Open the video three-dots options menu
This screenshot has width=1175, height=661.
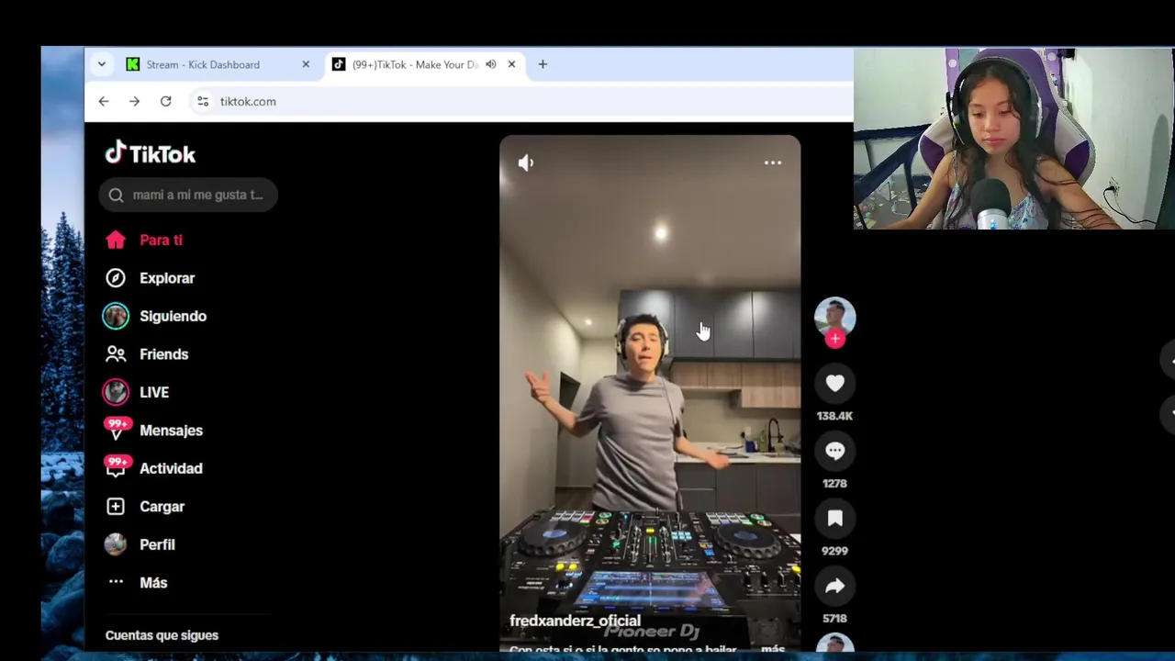[773, 162]
